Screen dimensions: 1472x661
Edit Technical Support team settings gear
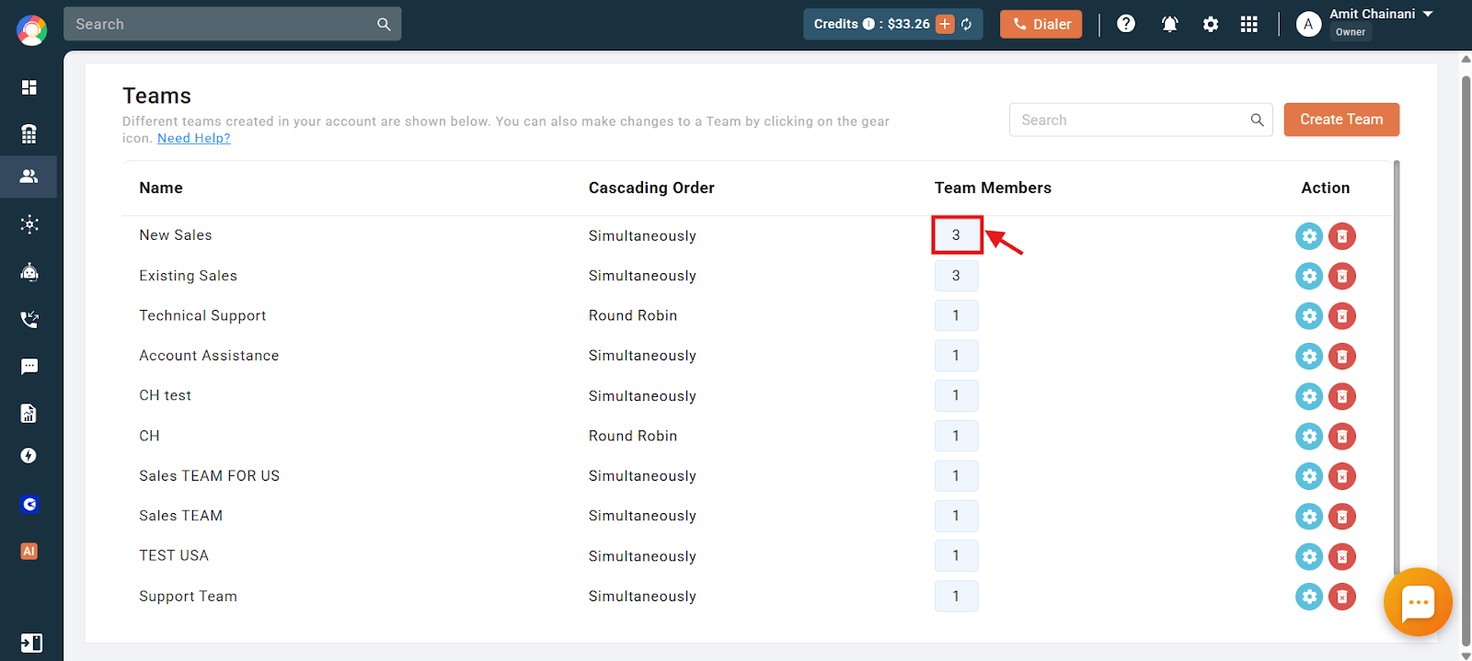[1309, 316]
